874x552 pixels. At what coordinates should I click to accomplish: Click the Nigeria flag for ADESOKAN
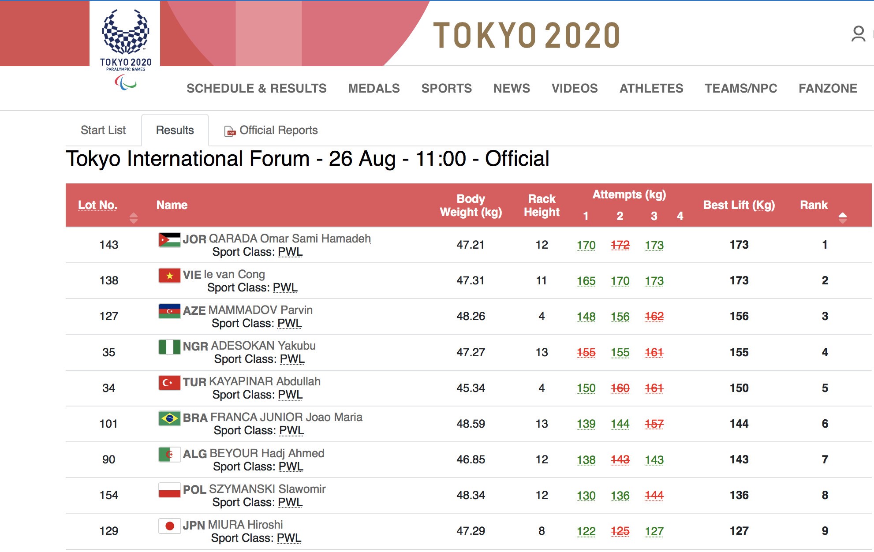coord(169,347)
